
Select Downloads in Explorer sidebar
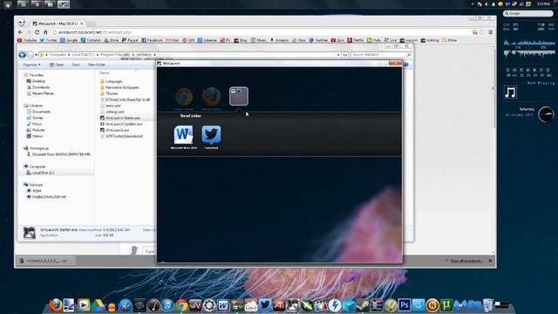pyautogui.click(x=38, y=87)
